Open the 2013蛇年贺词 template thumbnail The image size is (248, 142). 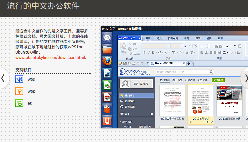click(x=201, y=100)
